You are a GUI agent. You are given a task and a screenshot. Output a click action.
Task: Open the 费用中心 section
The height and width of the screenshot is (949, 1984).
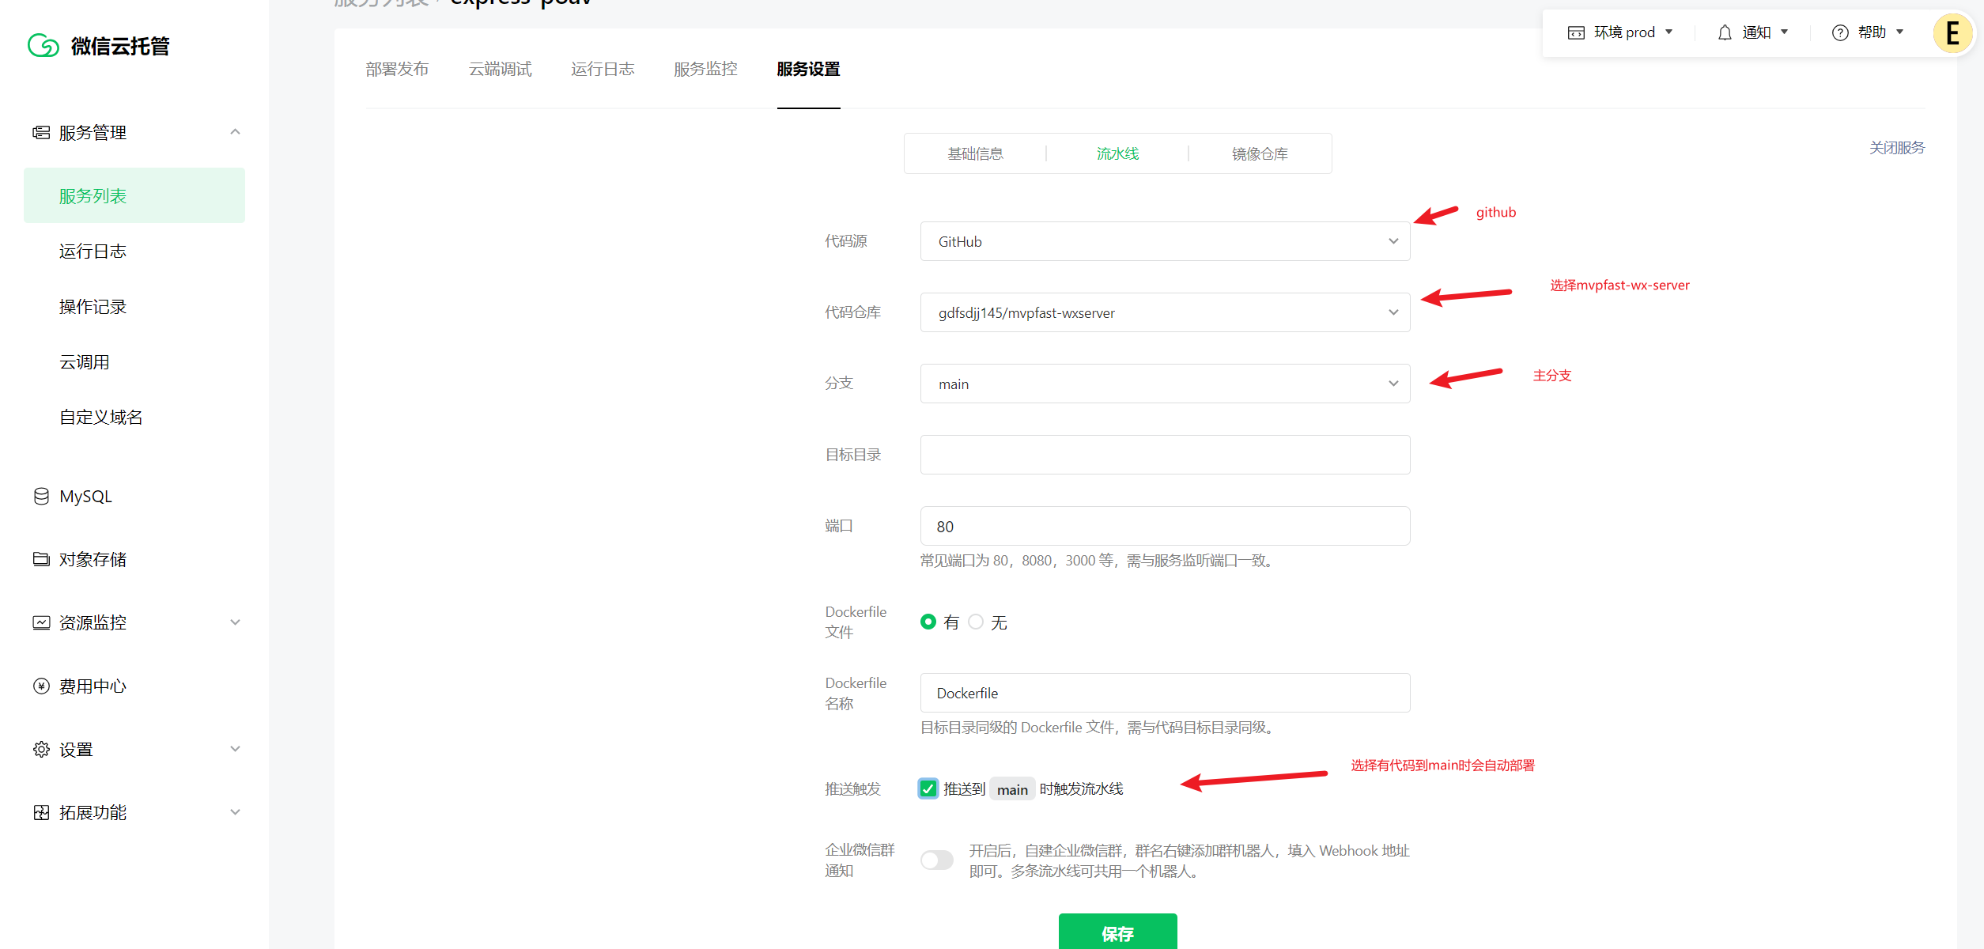(x=93, y=686)
